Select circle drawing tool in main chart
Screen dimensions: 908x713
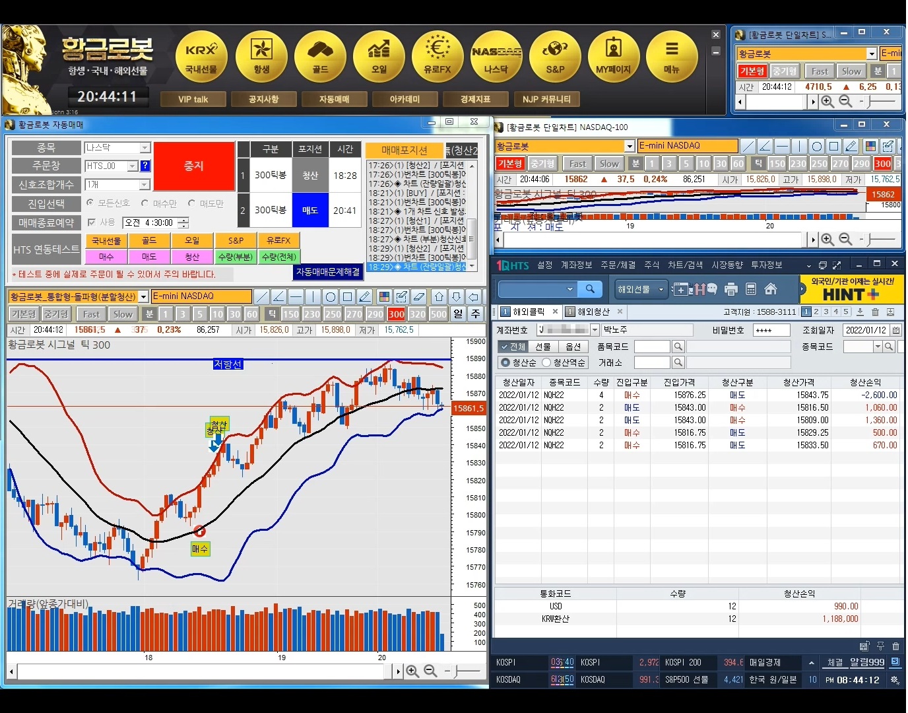(x=331, y=296)
